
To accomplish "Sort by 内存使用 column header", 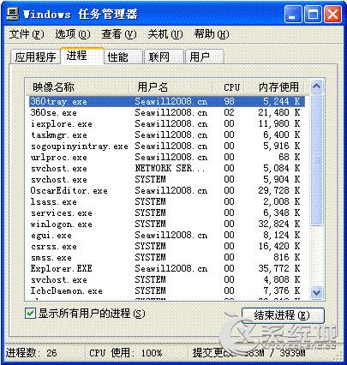I will 274,87.
